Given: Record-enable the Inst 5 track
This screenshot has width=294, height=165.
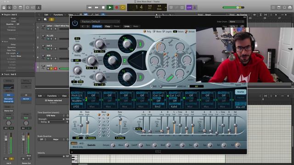Looking at the screenshot, I should (x=55, y=69).
